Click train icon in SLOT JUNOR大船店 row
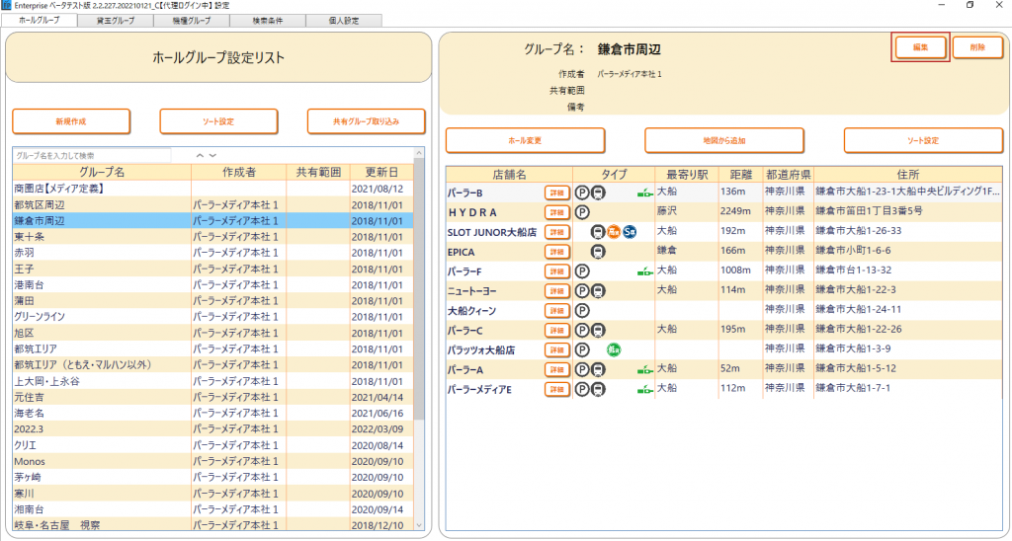The height and width of the screenshot is (541, 1012). click(598, 231)
